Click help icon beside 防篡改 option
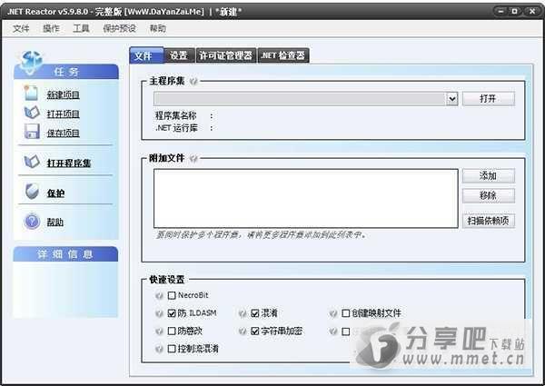This screenshot has width=545, height=386. coord(159,332)
